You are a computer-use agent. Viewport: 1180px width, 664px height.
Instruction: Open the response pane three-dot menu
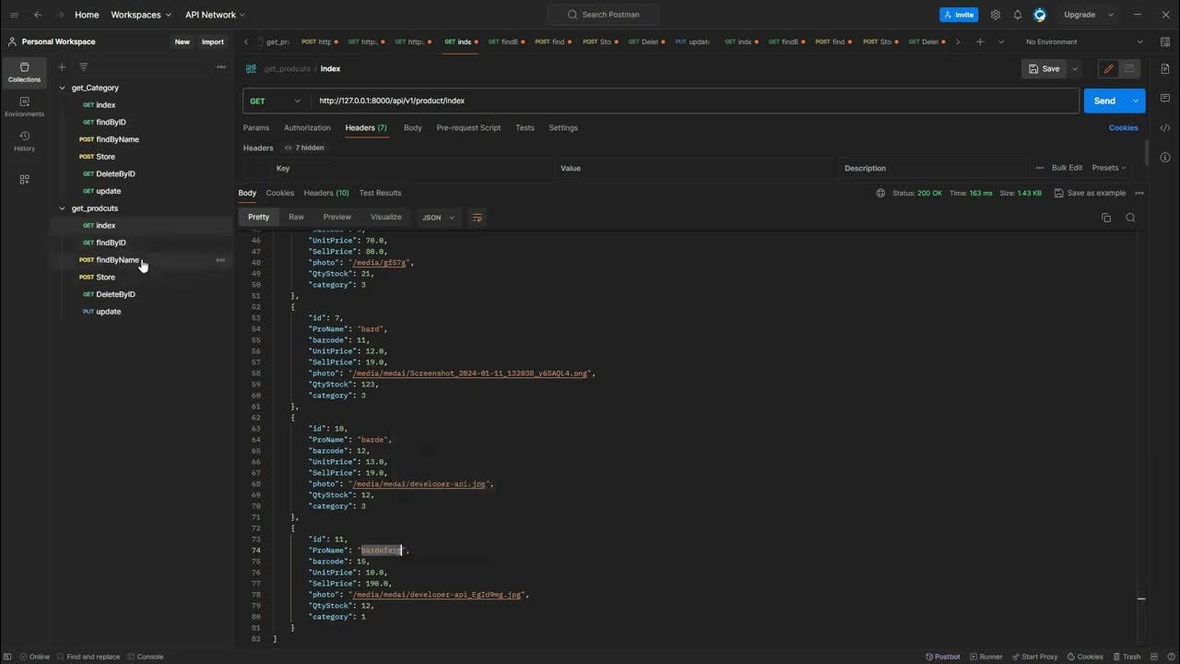pyautogui.click(x=1139, y=193)
